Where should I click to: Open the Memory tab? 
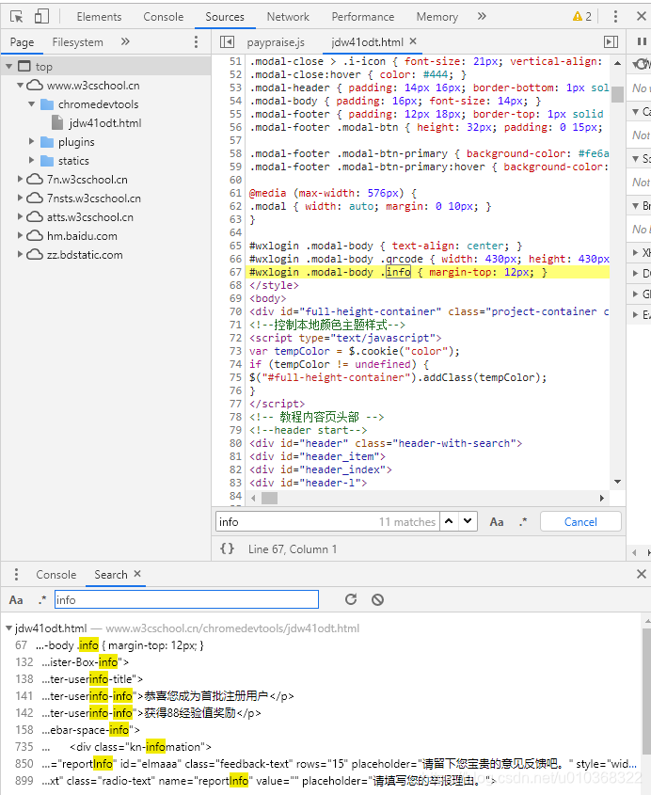click(x=437, y=17)
